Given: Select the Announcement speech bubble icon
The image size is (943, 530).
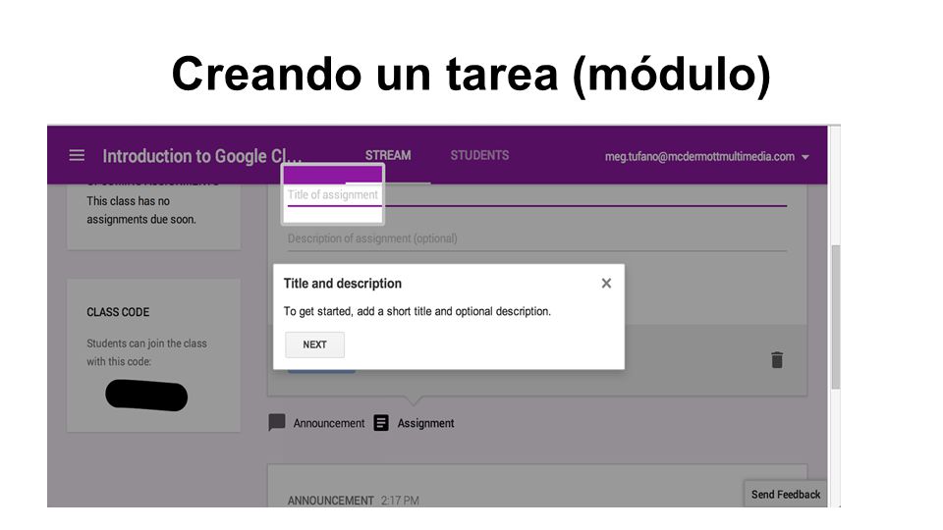Looking at the screenshot, I should pos(277,422).
